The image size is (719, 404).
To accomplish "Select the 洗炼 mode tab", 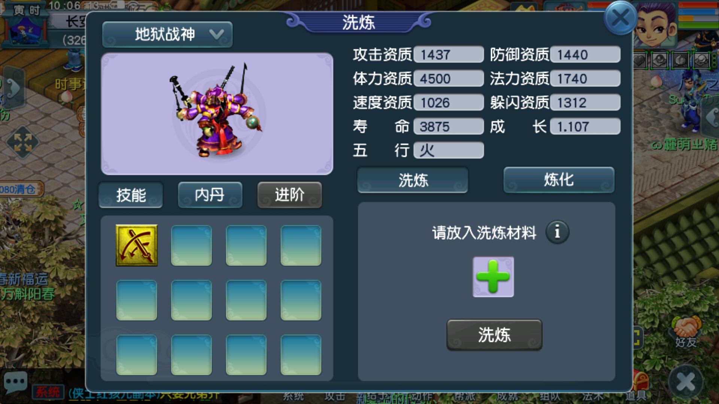I will coord(413,180).
